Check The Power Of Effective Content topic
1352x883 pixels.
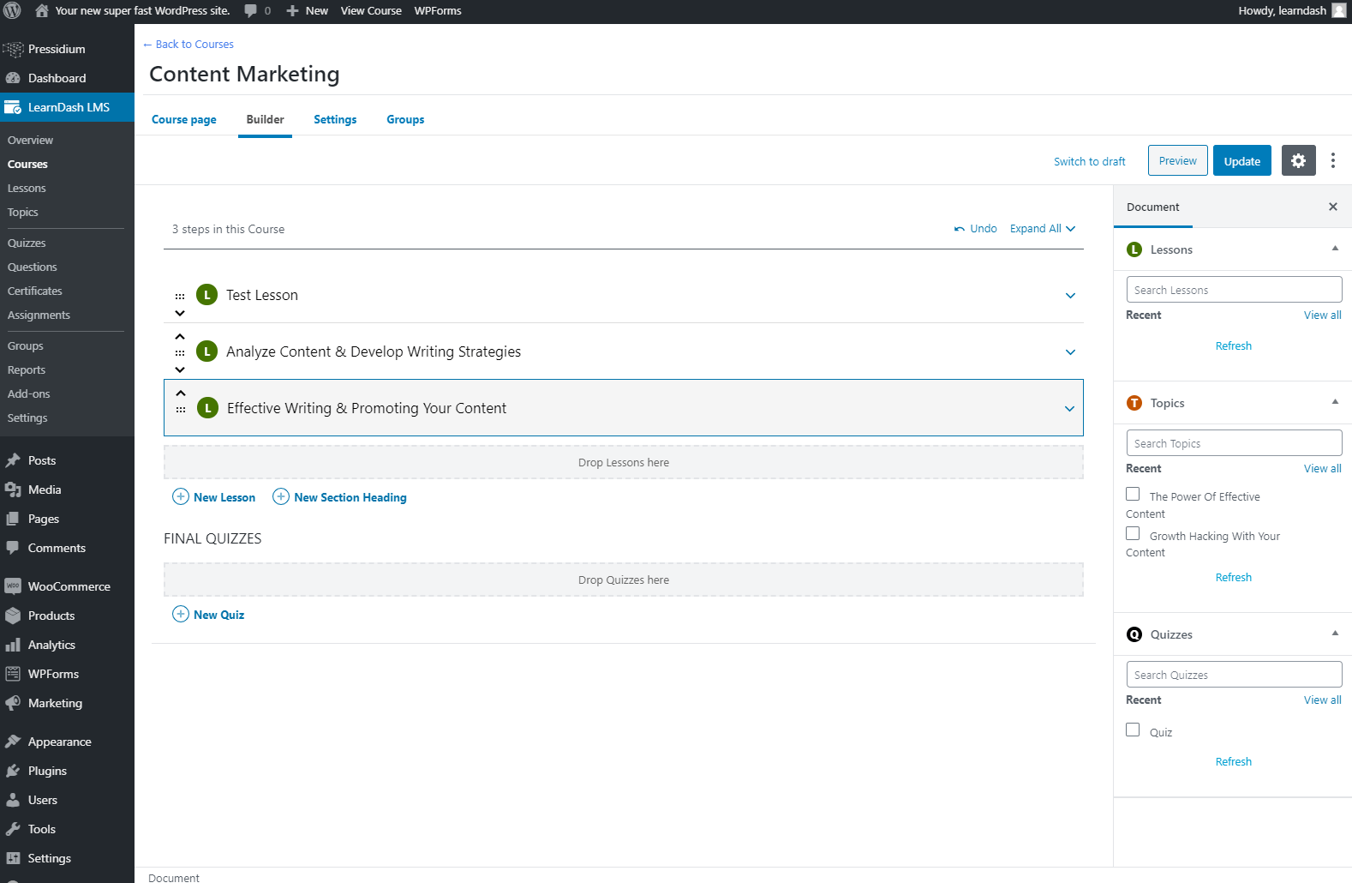pos(1133,495)
